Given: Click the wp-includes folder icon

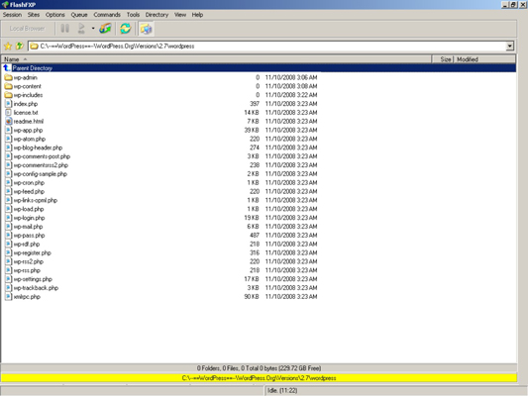Looking at the screenshot, I should pyautogui.click(x=8, y=95).
